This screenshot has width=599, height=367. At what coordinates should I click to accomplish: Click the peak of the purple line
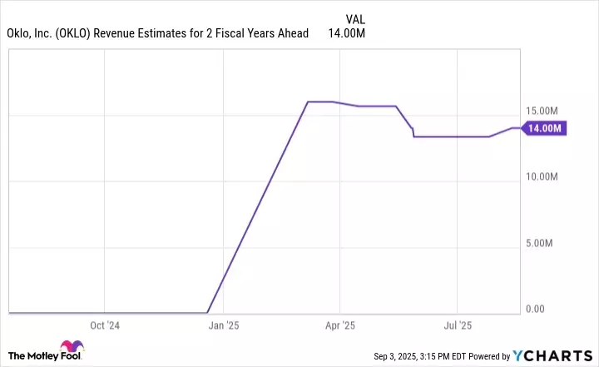[309, 102]
